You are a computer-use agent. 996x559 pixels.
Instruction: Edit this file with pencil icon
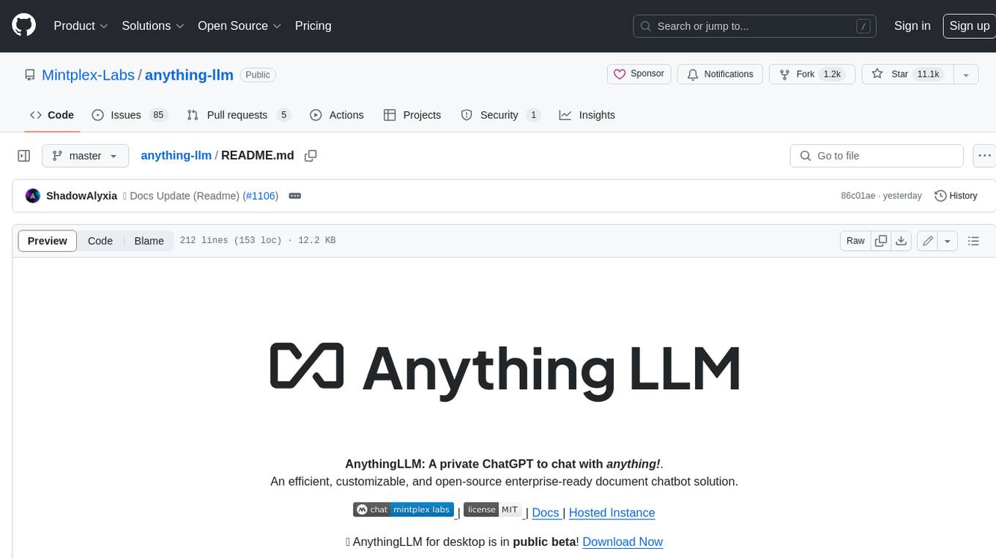coord(928,241)
